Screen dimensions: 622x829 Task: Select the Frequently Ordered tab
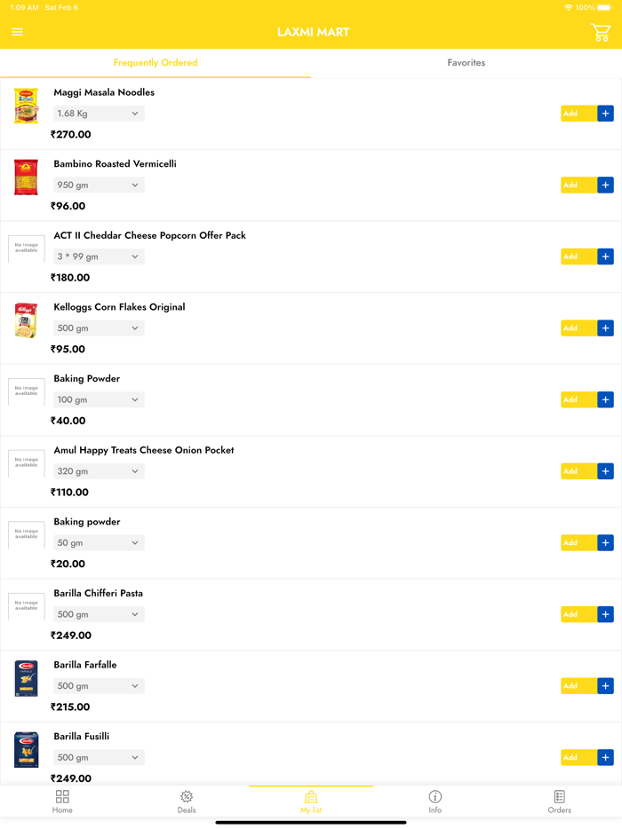(x=155, y=63)
